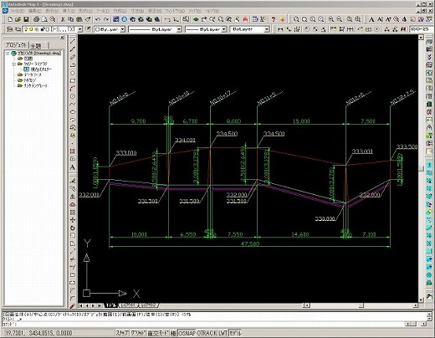The height and width of the screenshot is (338, 435).
Task: Click the New drawing icon
Action: pos(10,19)
